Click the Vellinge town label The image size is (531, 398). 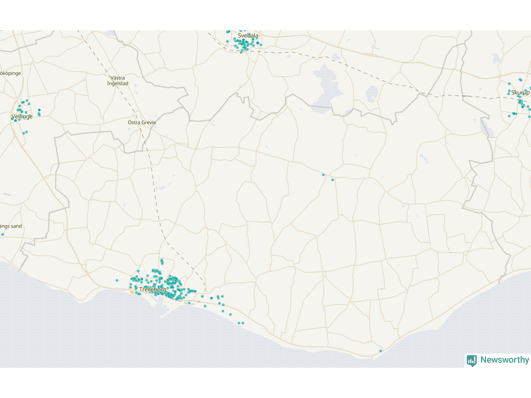[x=22, y=116]
